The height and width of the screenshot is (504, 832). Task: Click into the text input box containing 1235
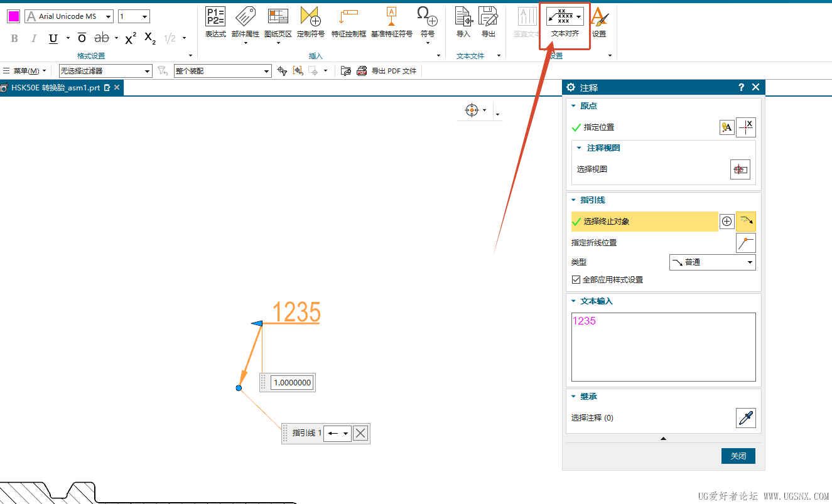pos(664,347)
